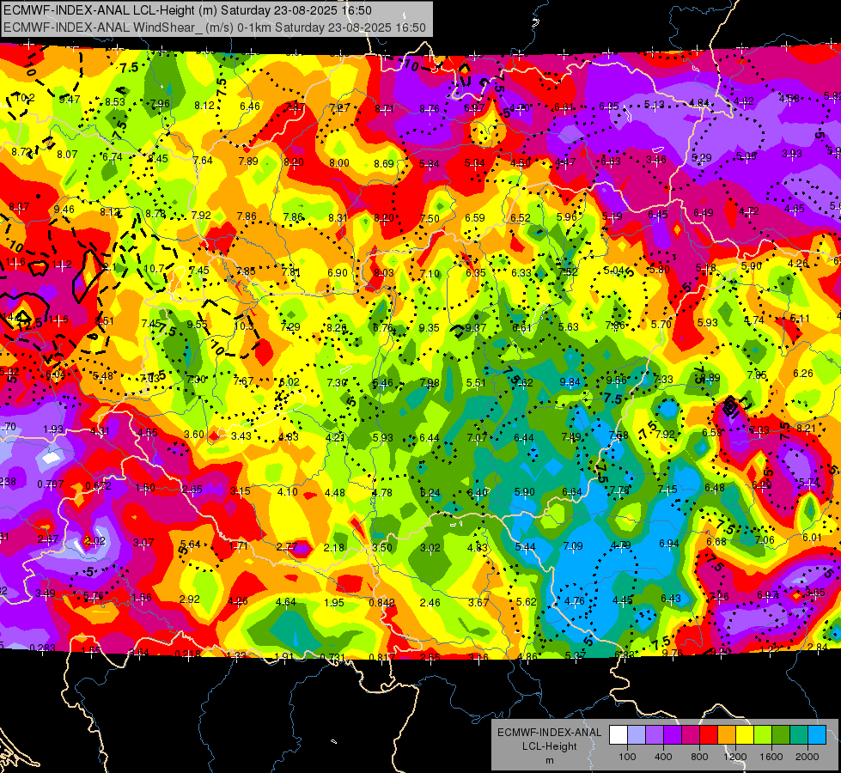Click the 1600 label under the legend

[771, 757]
